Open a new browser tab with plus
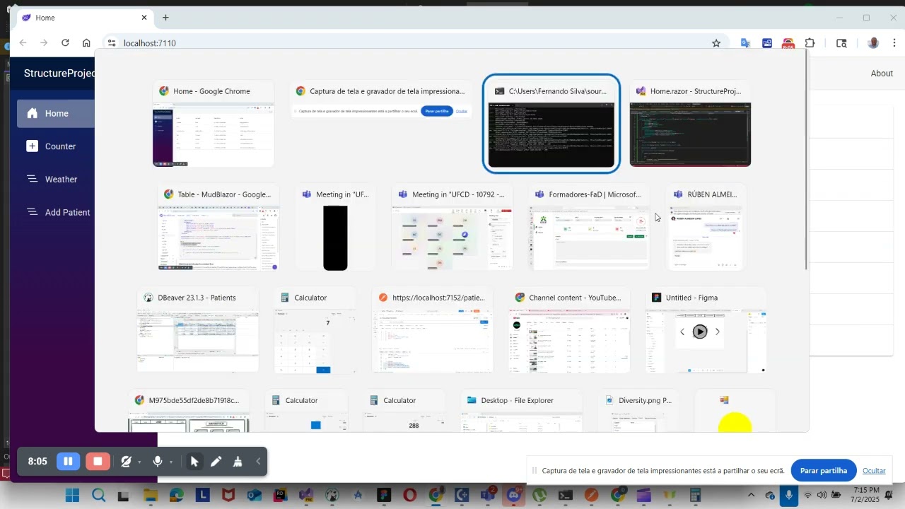 click(165, 18)
